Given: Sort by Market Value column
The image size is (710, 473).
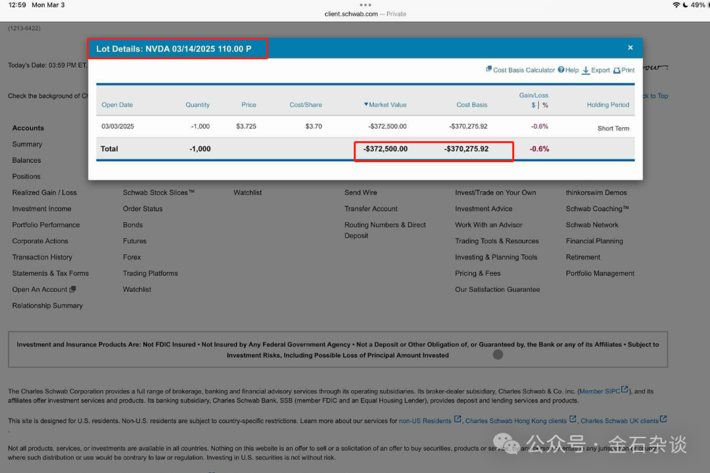Looking at the screenshot, I should coord(385,104).
